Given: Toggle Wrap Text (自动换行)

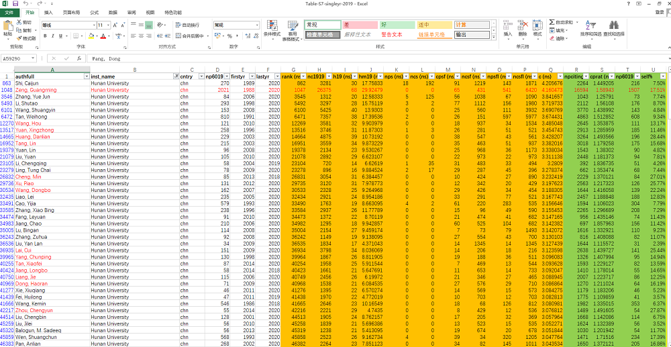Looking at the screenshot, I should click(x=187, y=25).
